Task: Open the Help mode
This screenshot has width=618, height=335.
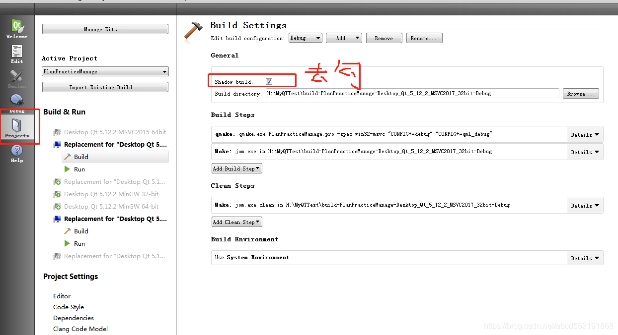Action: pyautogui.click(x=17, y=153)
